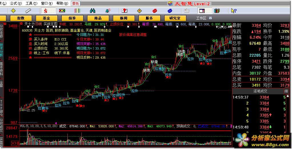
Task: Open the binoculars search icon
Action: (93, 11)
